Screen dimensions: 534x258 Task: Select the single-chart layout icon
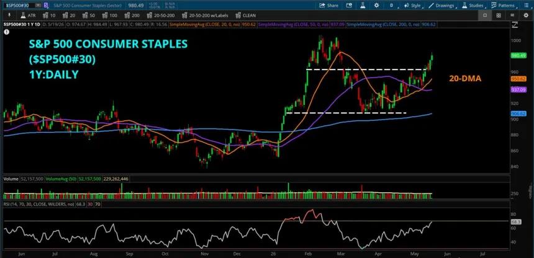[484, 16]
